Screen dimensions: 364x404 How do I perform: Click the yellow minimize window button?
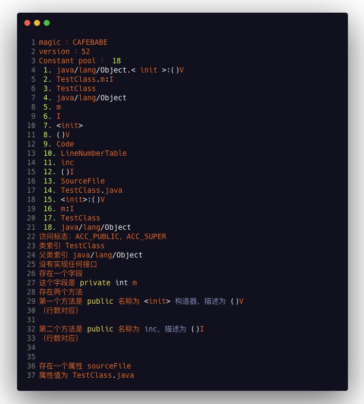tap(37, 23)
